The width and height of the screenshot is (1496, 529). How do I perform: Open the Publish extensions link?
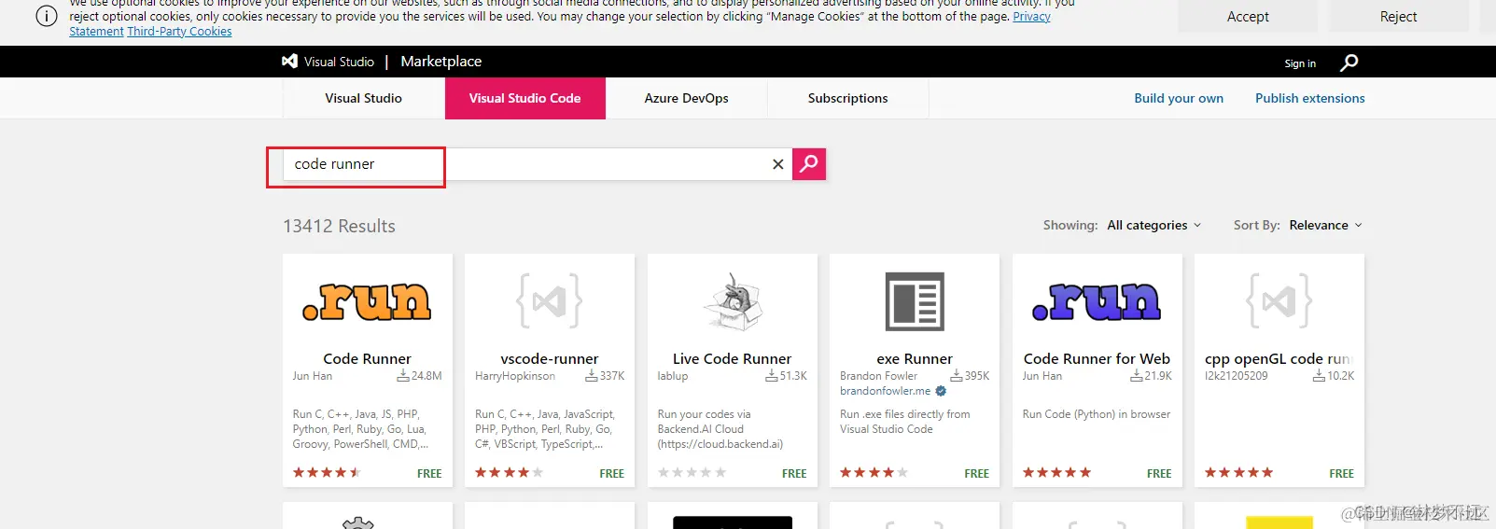(x=1310, y=98)
